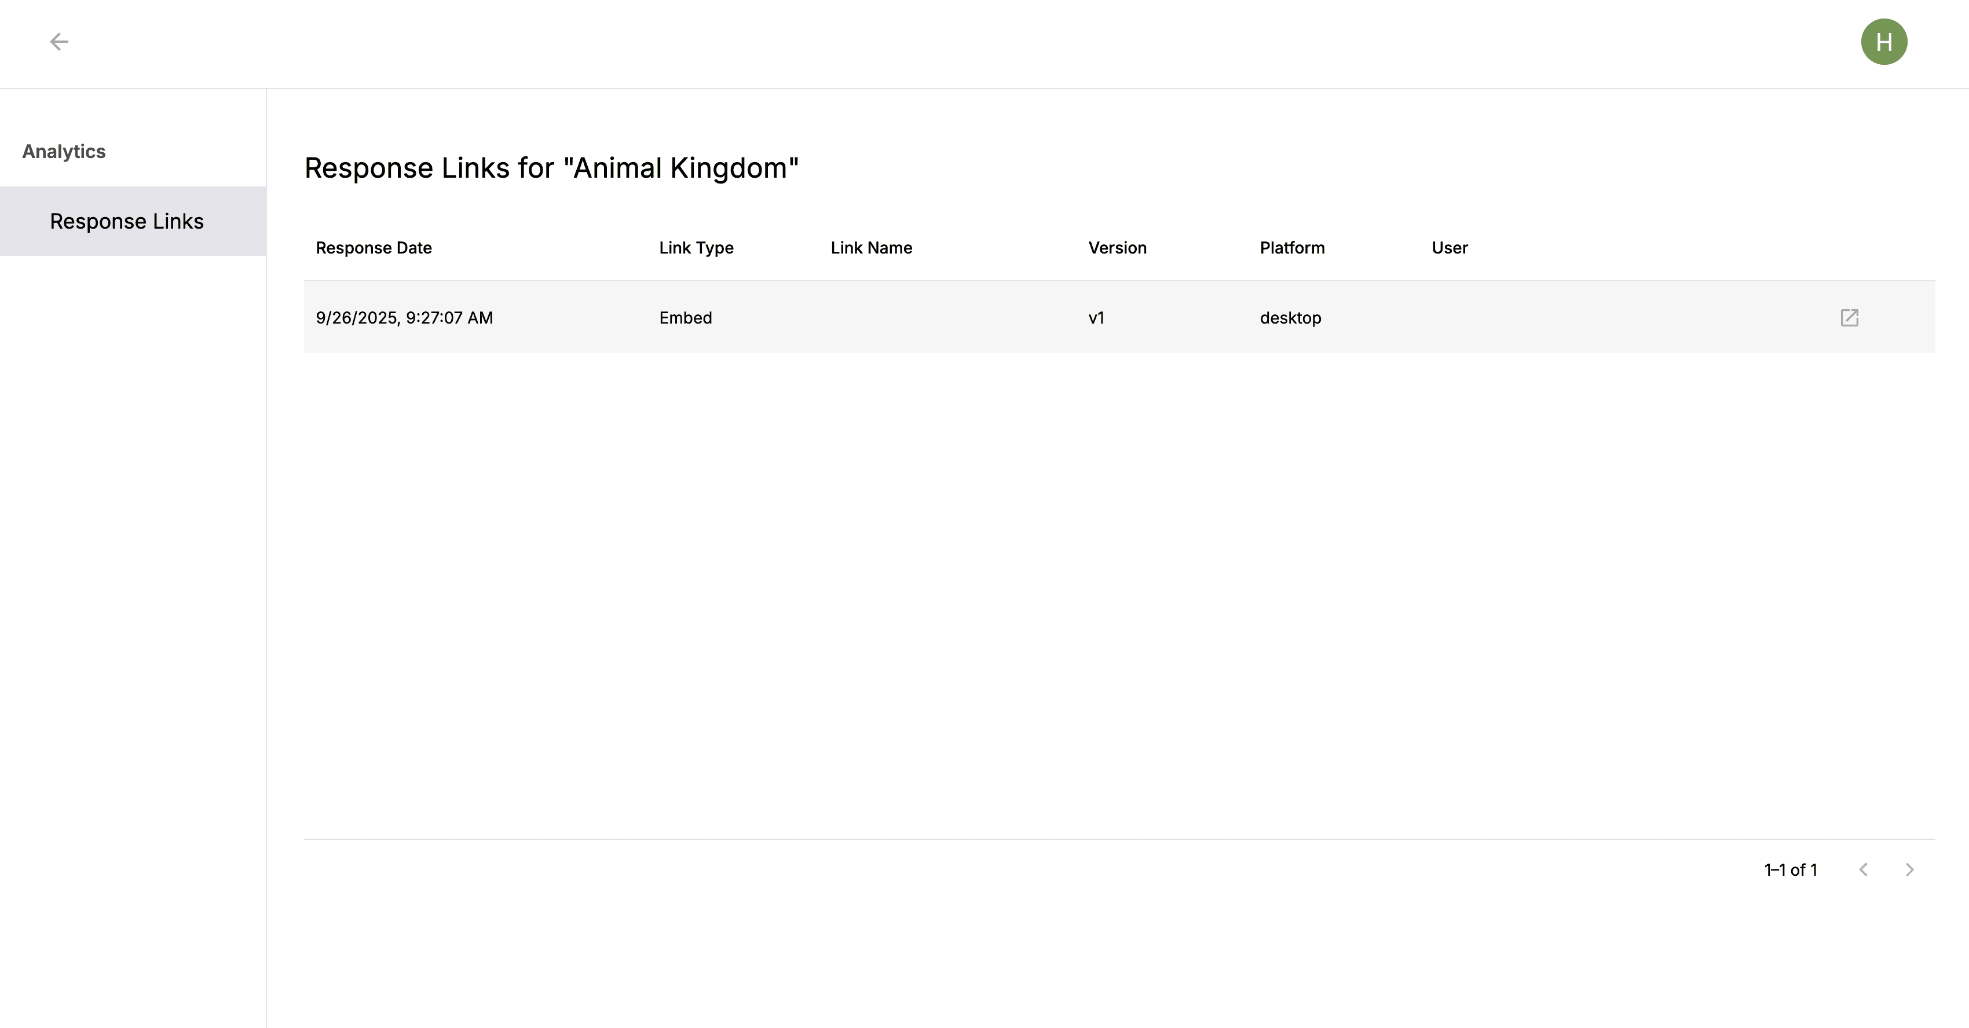Viewport: 1969px width, 1028px height.
Task: Click the empty Link Name cell in row
Action: [948, 318]
